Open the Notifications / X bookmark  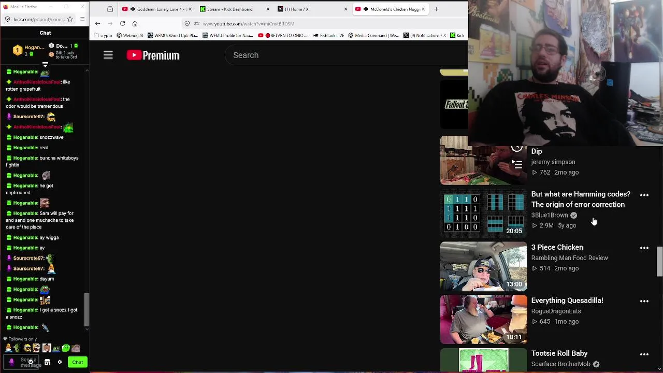click(x=425, y=35)
